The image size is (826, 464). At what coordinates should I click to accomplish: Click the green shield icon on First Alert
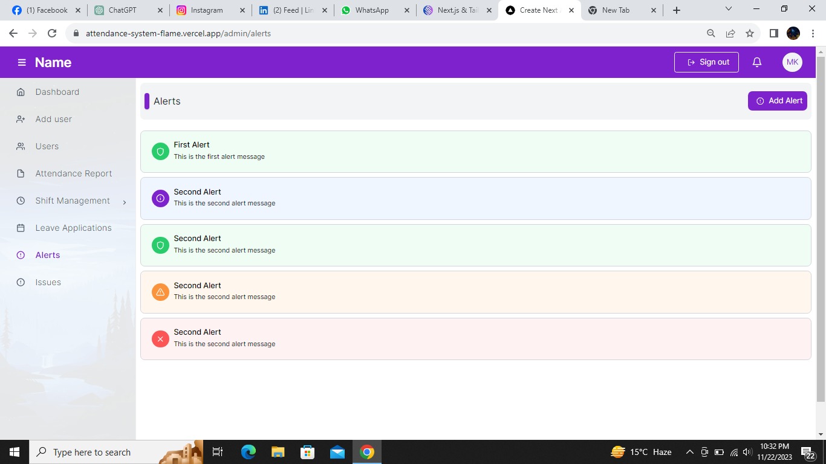[160, 152]
